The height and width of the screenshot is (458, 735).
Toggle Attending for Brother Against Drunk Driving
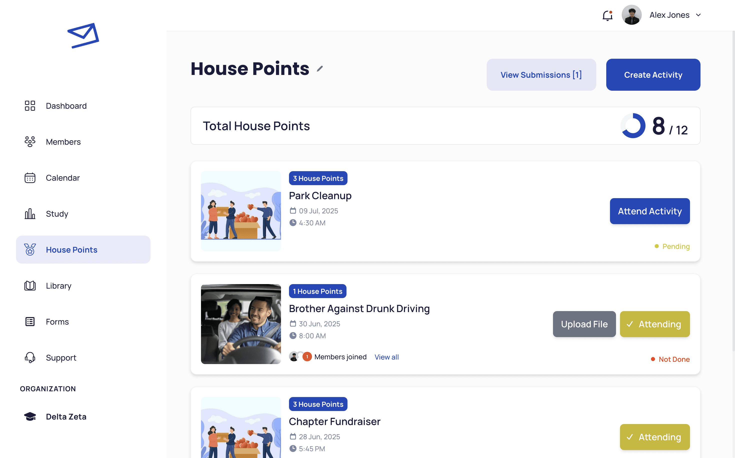(x=655, y=324)
